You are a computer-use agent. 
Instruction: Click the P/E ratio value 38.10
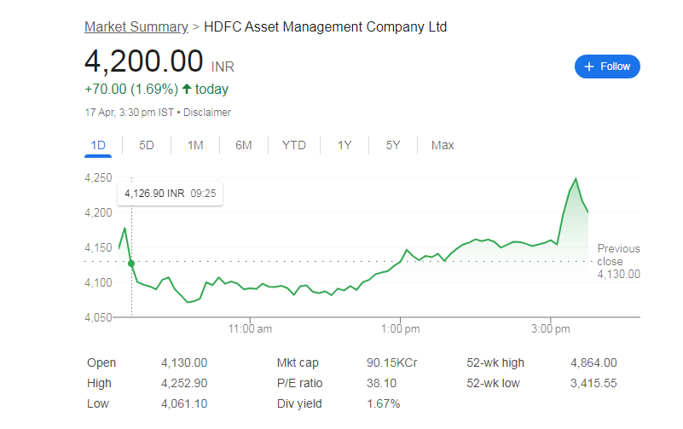click(x=381, y=383)
